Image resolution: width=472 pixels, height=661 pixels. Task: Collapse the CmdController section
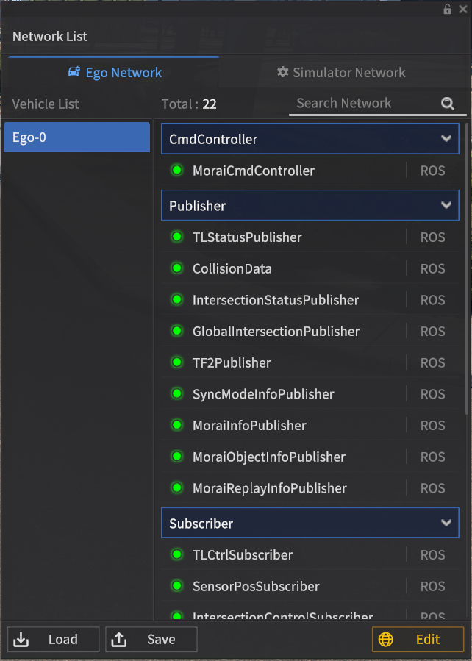coord(446,138)
